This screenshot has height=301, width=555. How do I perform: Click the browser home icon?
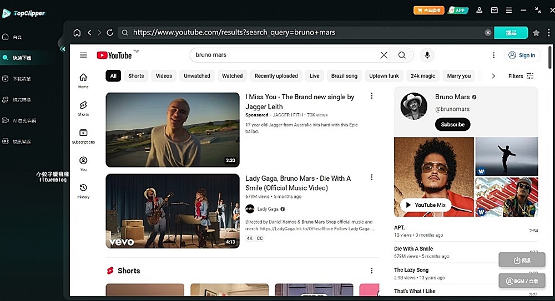77,33
